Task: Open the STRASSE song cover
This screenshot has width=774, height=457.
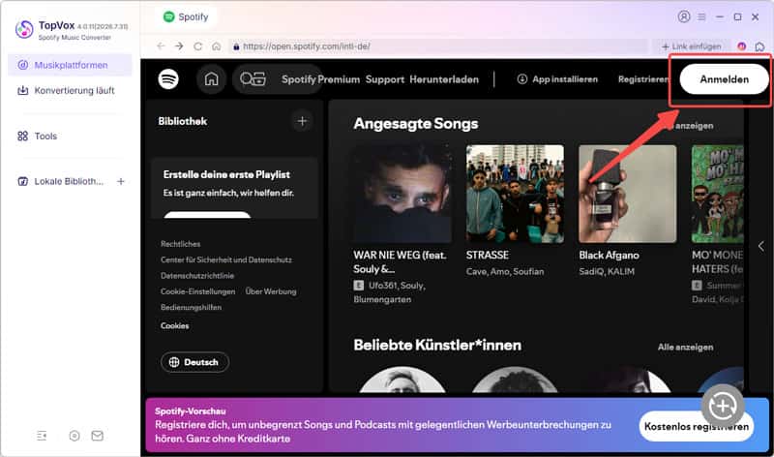Action: pos(515,194)
